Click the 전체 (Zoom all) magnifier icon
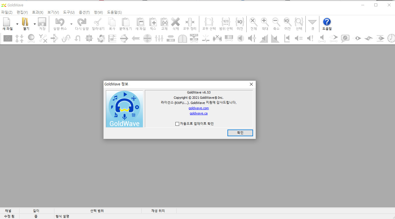The height and width of the screenshot is (219, 395). (253, 22)
